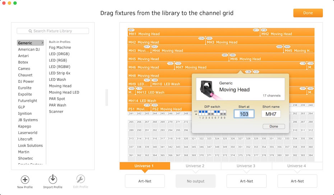Click the New Profile plus icon
This screenshot has height=195, width=334.
tap(25, 180)
